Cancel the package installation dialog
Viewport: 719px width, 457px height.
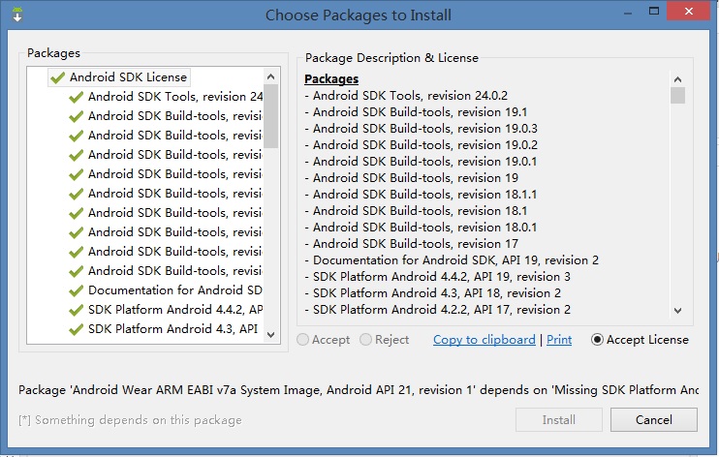pyautogui.click(x=653, y=420)
